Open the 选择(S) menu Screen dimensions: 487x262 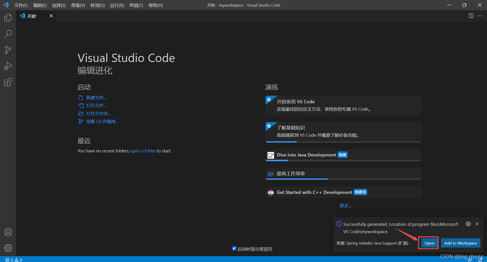[59, 5]
